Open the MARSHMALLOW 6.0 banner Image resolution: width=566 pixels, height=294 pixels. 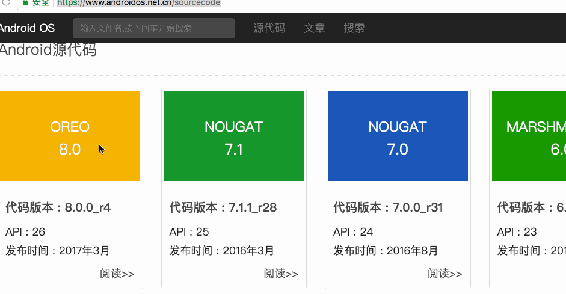pyautogui.click(x=529, y=136)
